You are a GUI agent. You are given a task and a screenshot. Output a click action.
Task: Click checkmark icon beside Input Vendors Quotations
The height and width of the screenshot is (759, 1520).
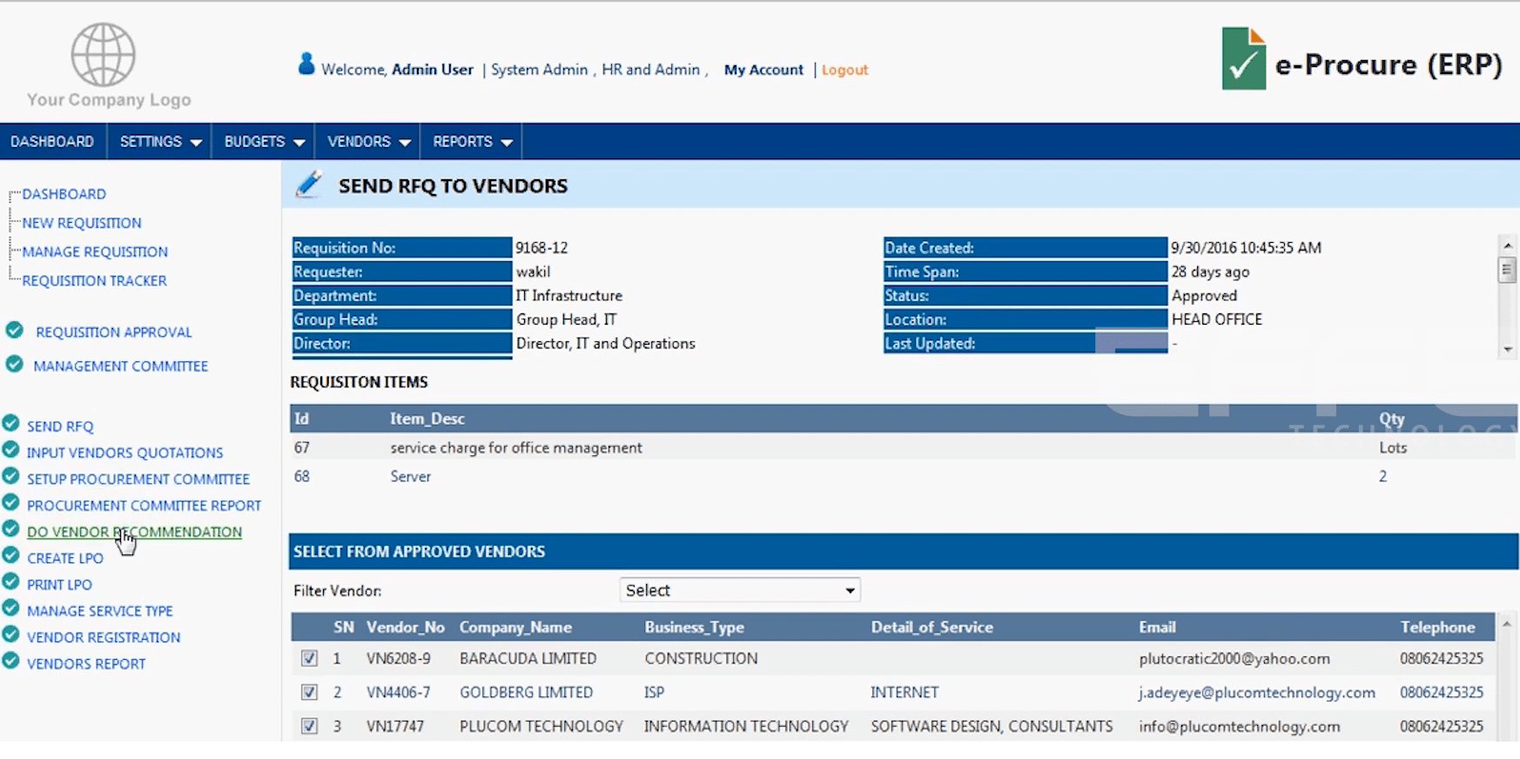(10, 450)
